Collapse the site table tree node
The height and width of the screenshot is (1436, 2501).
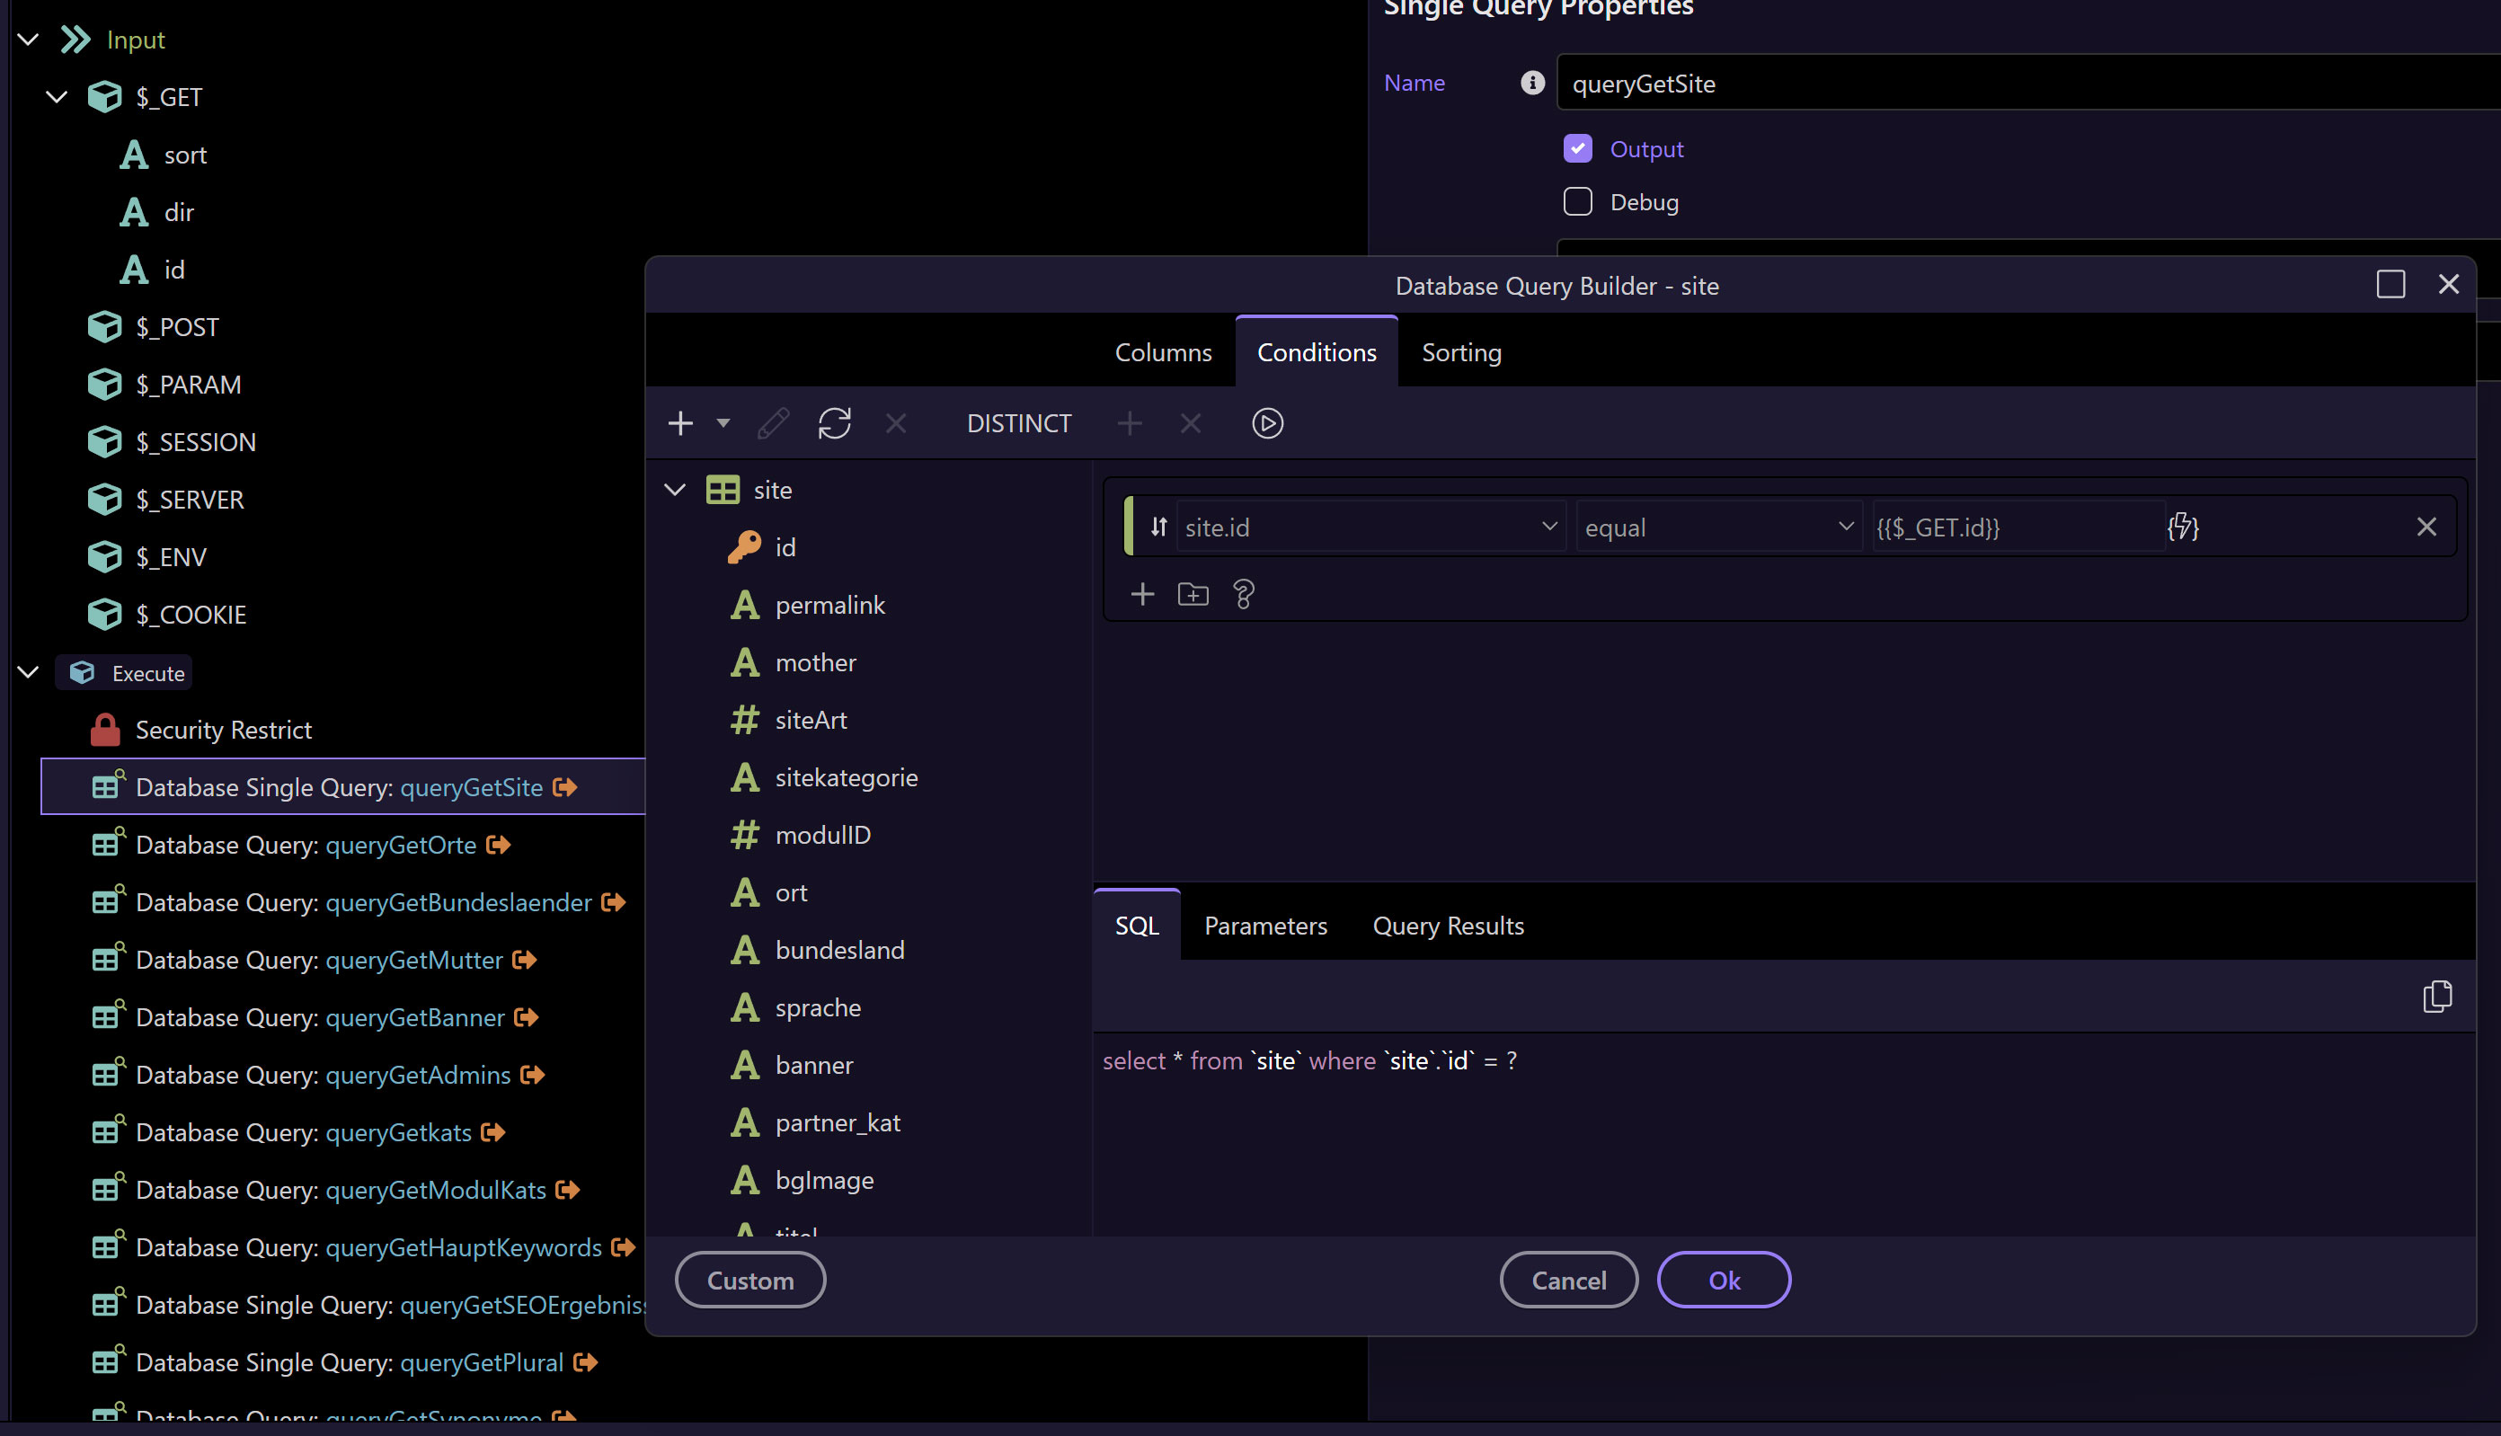point(676,490)
